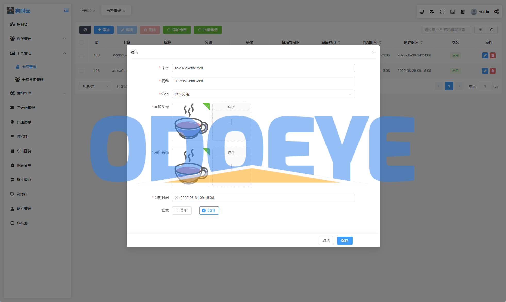The image size is (506, 302).
Task: Click the 保存 button
Action: (x=345, y=241)
